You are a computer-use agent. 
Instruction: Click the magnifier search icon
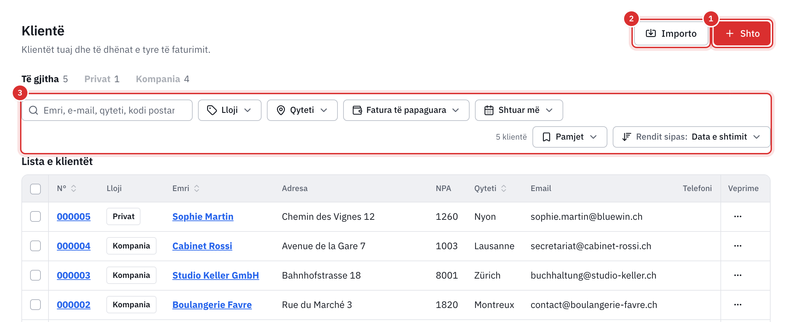(33, 110)
